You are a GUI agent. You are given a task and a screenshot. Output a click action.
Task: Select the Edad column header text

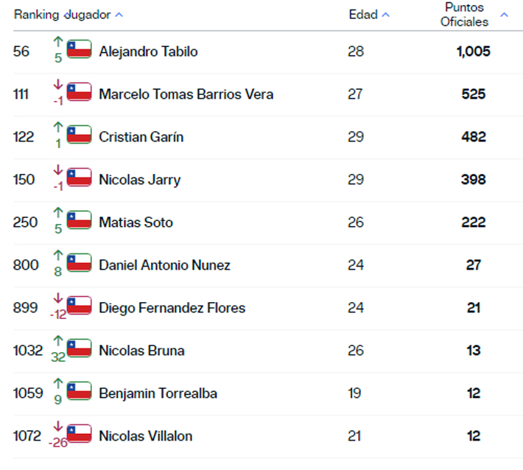363,14
